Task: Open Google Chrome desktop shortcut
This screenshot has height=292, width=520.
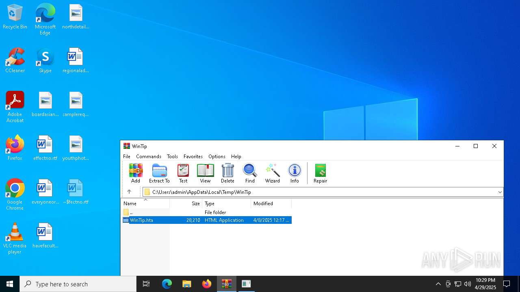Action: [15, 194]
